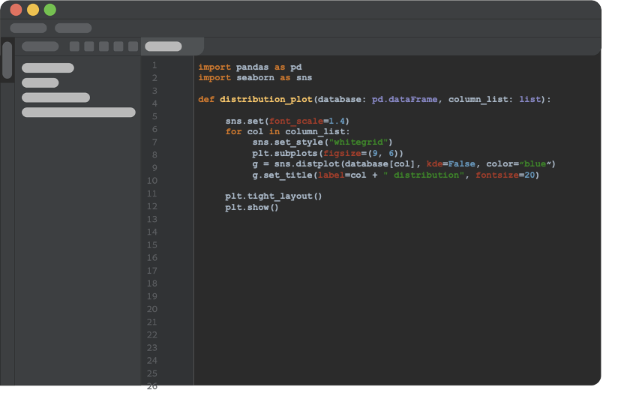Click the 'kde' keyword argument
This screenshot has height=393, width=639.
(434, 164)
